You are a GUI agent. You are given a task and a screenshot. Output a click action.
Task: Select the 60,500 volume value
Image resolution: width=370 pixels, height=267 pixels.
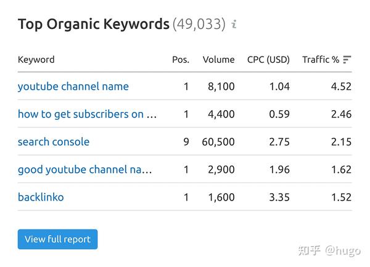[218, 141]
